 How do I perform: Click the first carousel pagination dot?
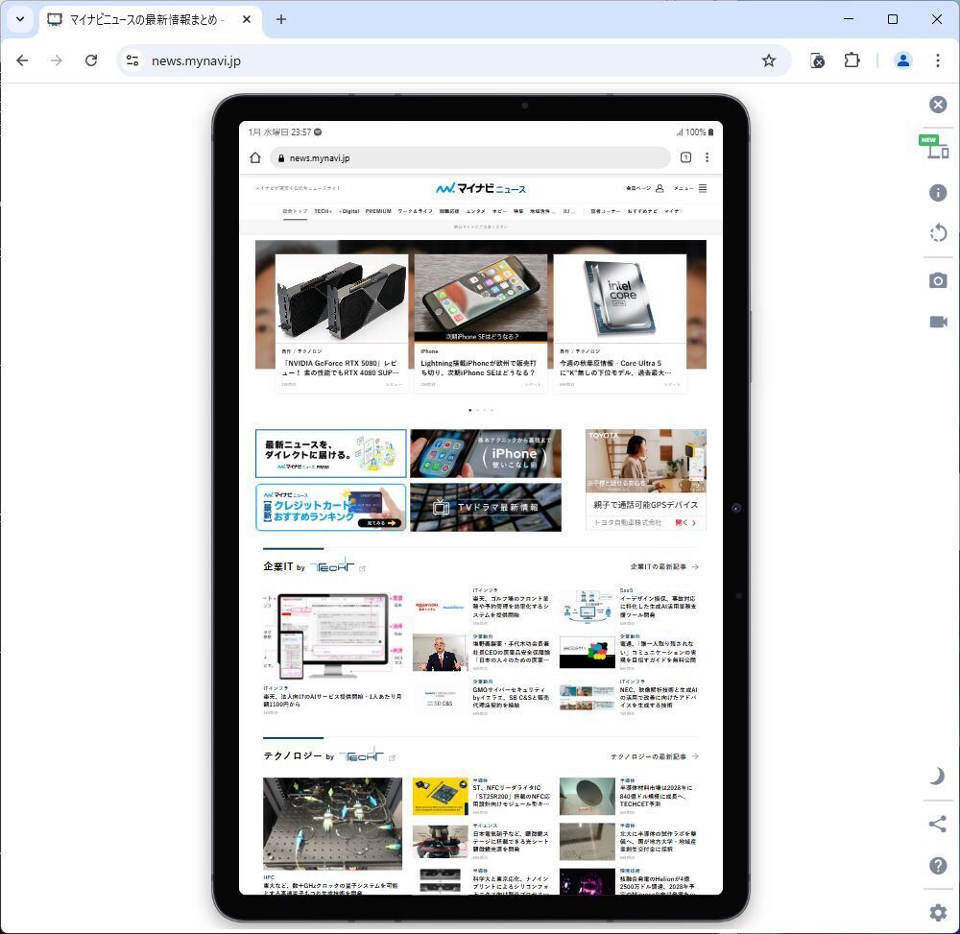(469, 410)
